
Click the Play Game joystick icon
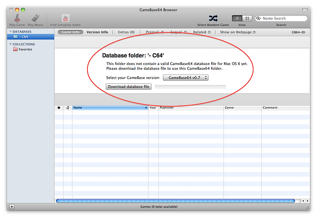(17, 18)
